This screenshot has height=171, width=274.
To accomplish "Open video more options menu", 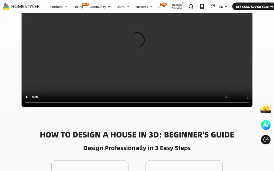I will pyautogui.click(x=247, y=97).
